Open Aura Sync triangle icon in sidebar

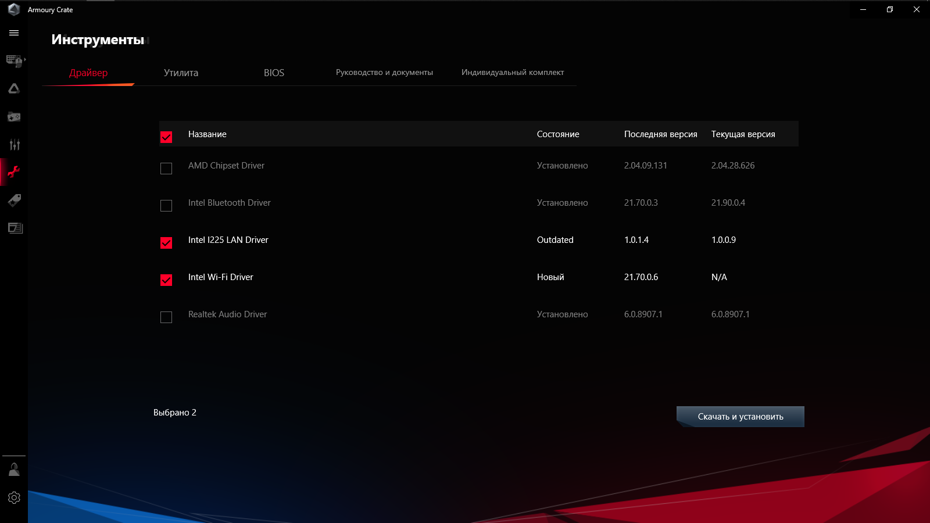tap(14, 88)
